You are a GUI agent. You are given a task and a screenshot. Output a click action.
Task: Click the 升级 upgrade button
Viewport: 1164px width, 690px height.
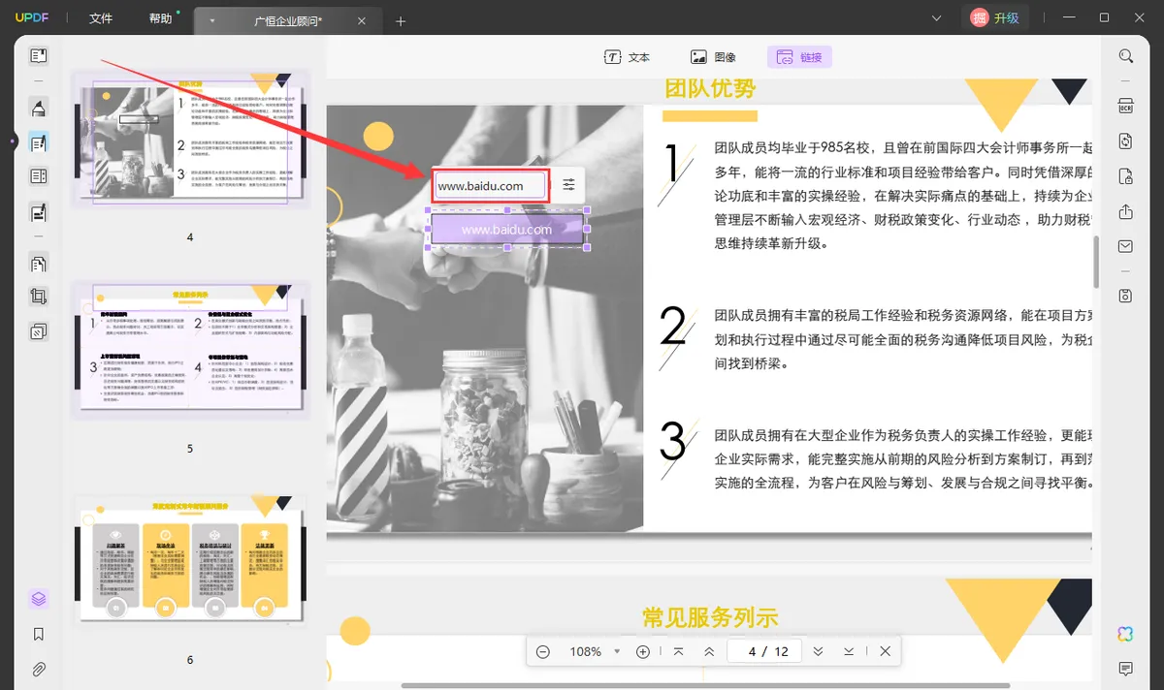(x=994, y=17)
